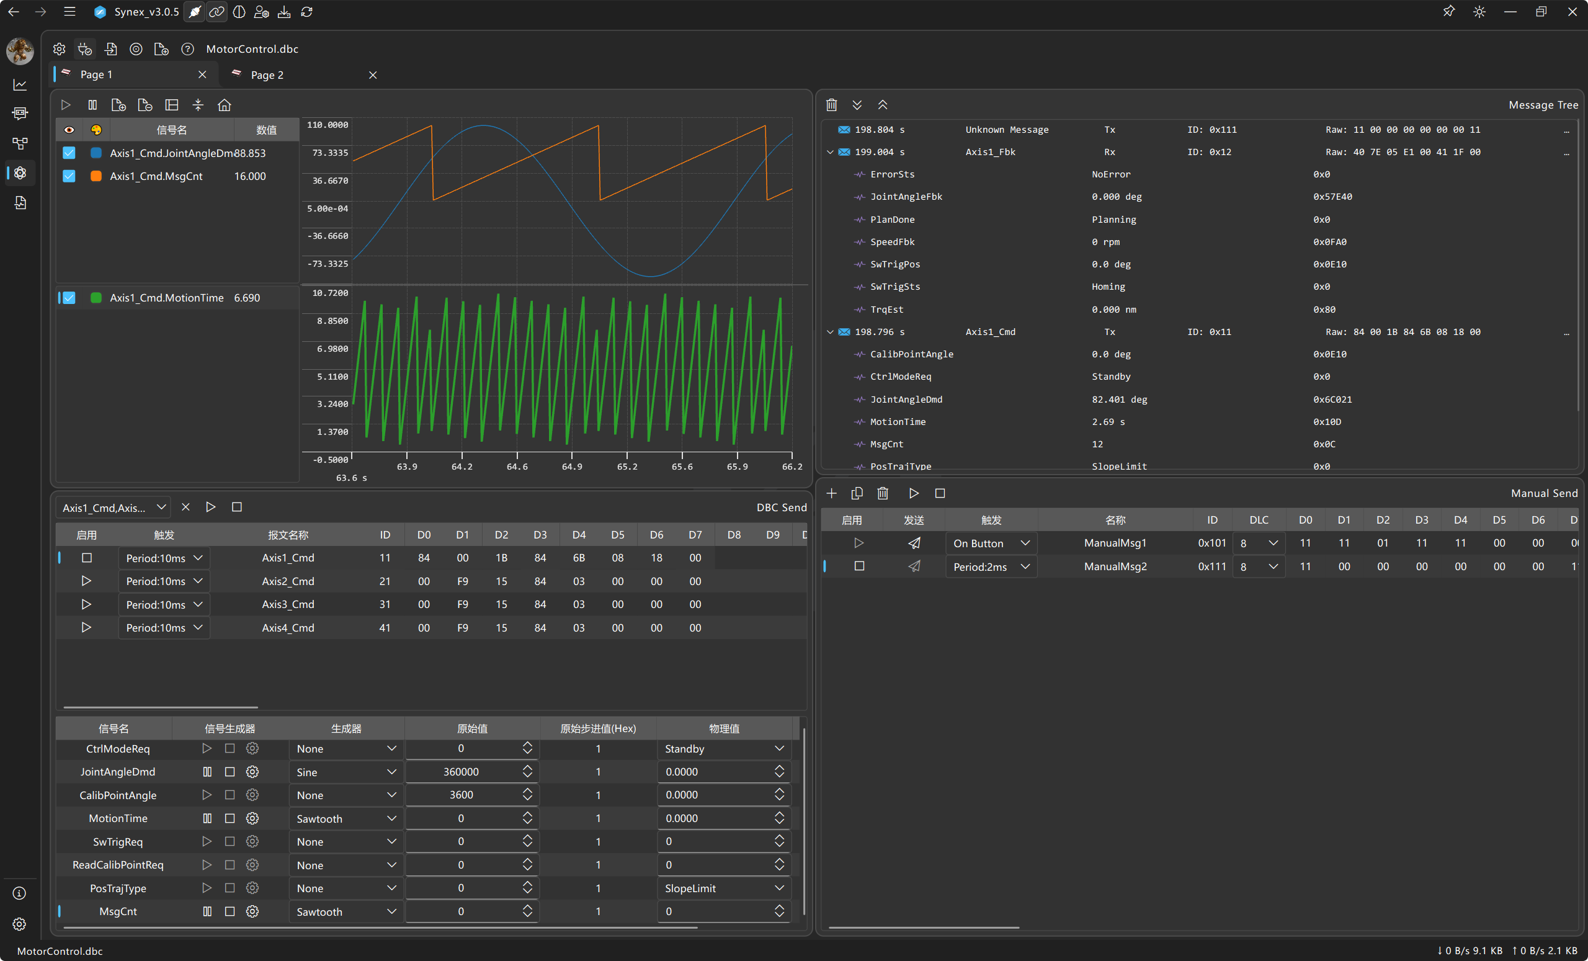Collapse the Axis1_Fbk message tree node
1588x961 pixels.
830,152
